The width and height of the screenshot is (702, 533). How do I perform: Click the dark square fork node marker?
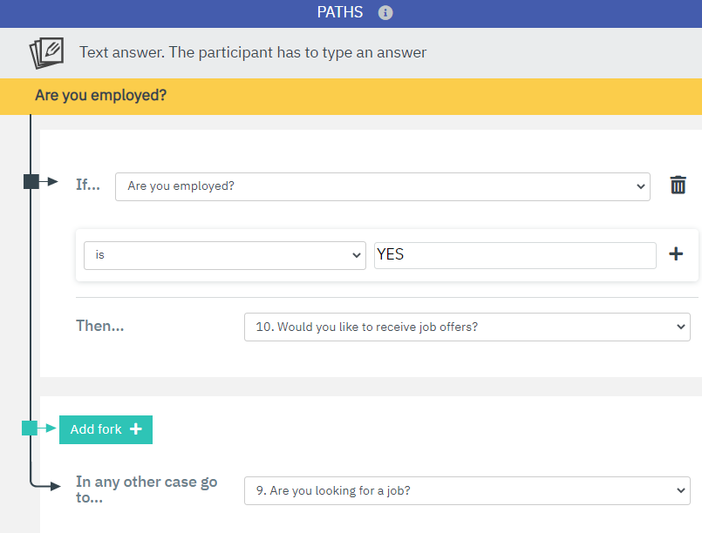(x=31, y=181)
